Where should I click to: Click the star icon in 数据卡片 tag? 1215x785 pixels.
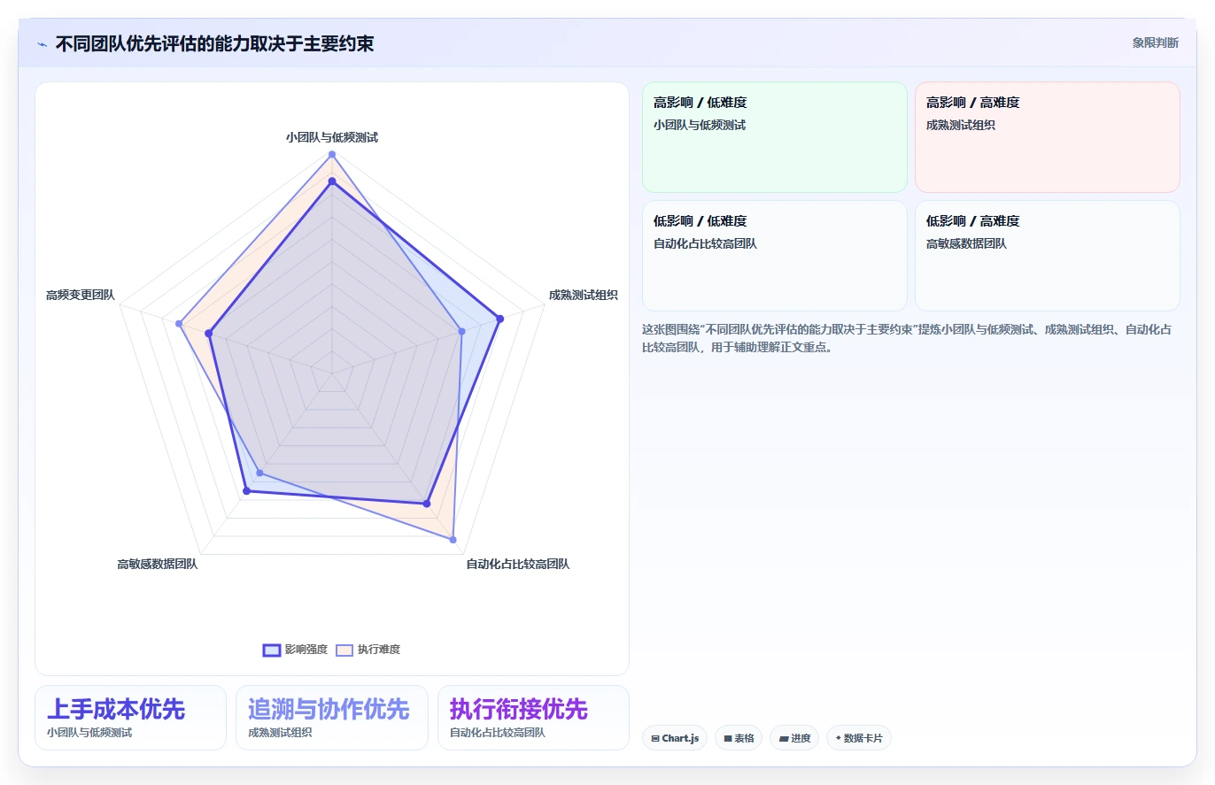click(838, 737)
